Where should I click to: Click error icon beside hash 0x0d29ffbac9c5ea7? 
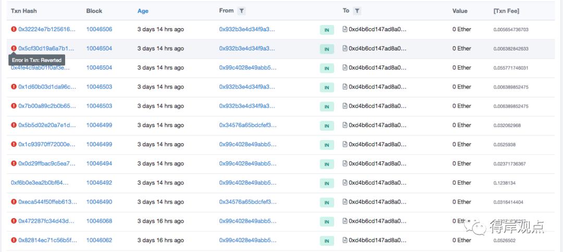pos(14,163)
